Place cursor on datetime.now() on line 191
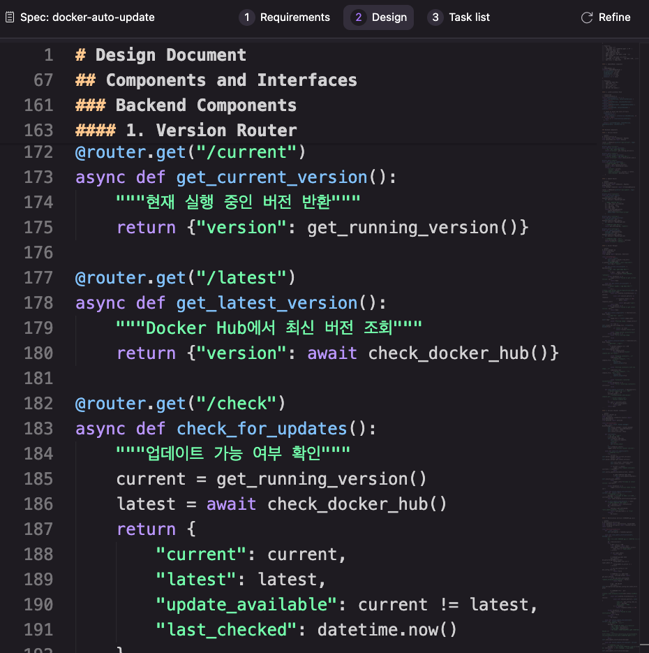Image resolution: width=649 pixels, height=653 pixels. click(x=387, y=630)
